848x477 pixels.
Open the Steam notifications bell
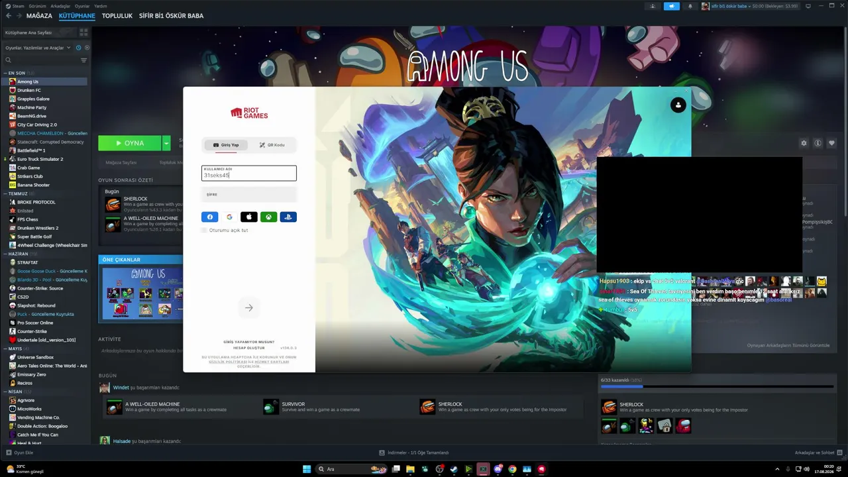[690, 6]
